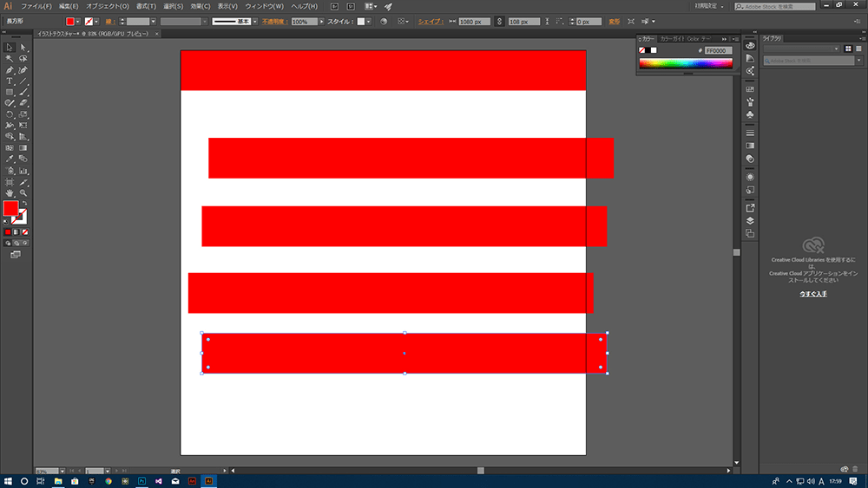Pick a color from the spectrum bar
Image resolution: width=868 pixels, height=488 pixels.
pyautogui.click(x=686, y=63)
